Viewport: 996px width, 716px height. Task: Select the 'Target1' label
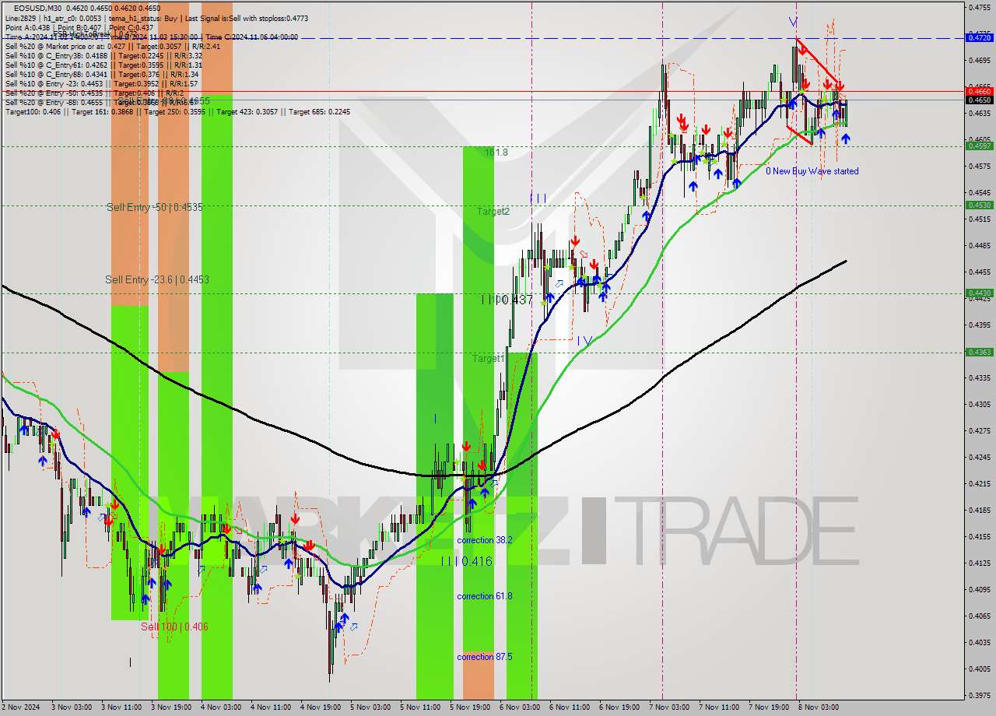tap(489, 359)
